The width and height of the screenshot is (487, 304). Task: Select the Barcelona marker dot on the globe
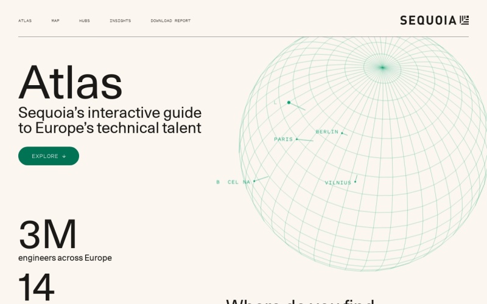click(254, 181)
